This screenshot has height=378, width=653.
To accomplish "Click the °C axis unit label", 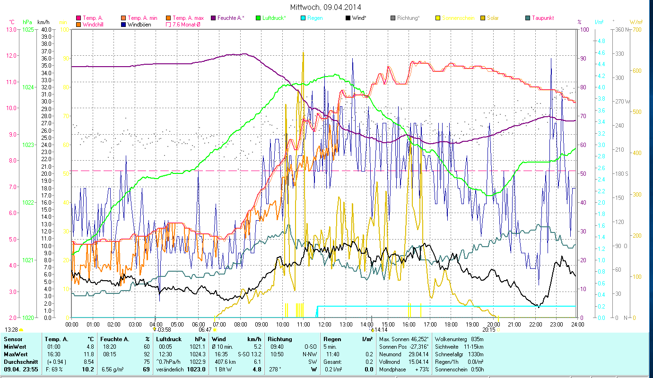I will pyautogui.click(x=12, y=22).
